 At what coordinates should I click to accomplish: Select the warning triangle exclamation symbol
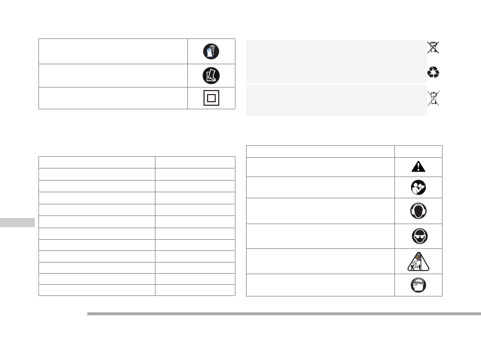coord(418,166)
